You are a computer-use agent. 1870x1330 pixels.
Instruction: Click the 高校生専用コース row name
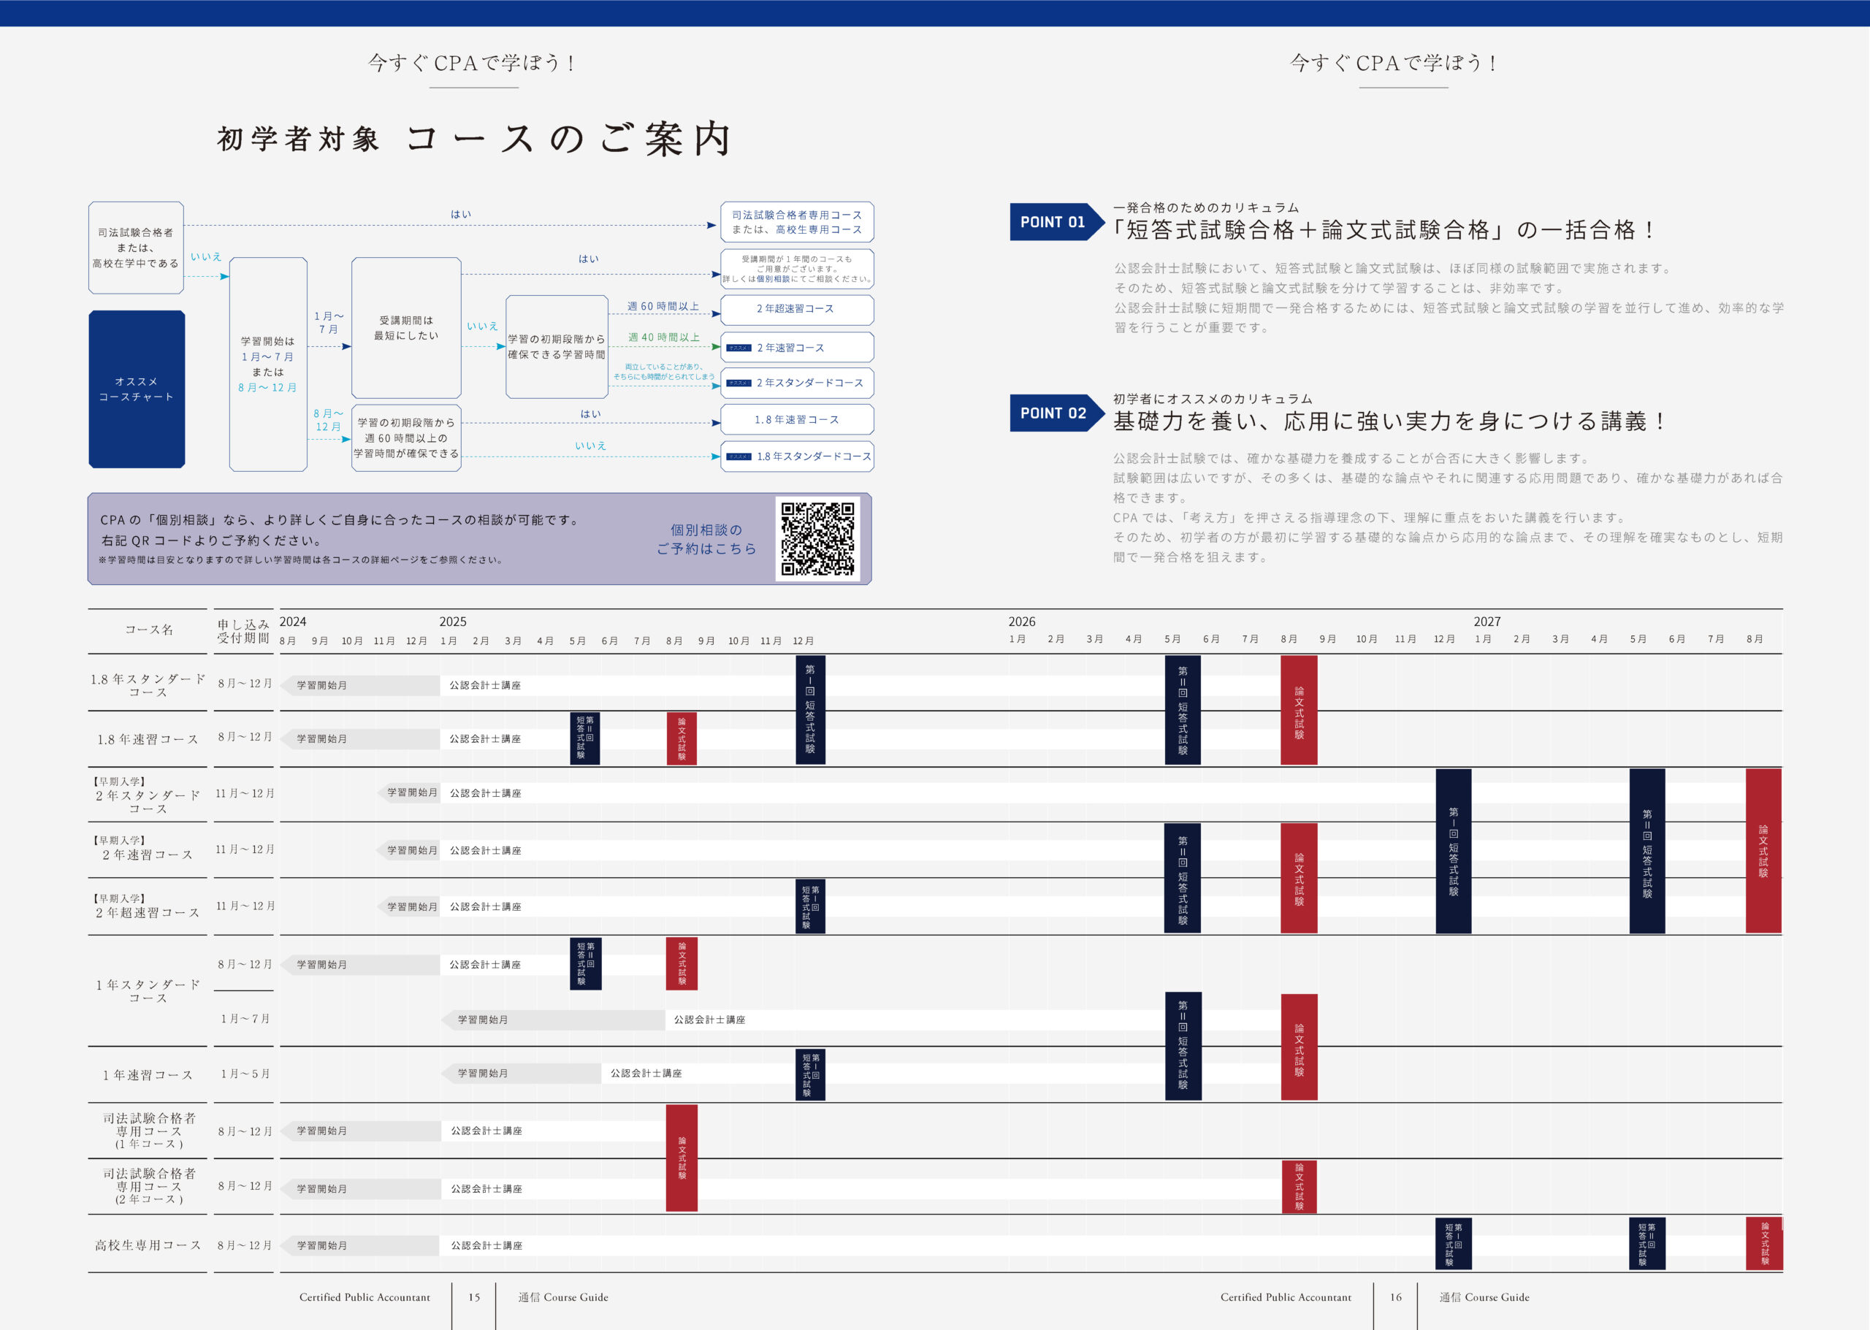point(148,1245)
